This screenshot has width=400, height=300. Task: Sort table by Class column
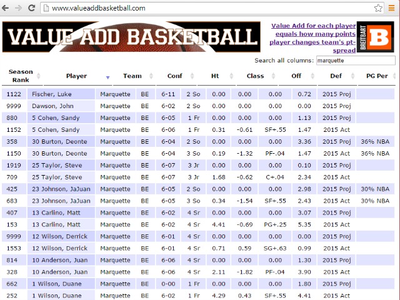(257, 76)
